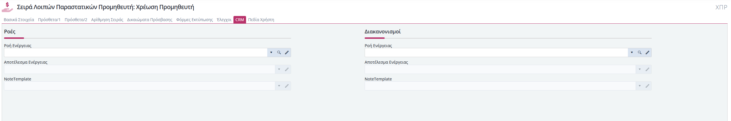Click the ΧΠΡ code text
731x121 pixels.
[721, 7]
